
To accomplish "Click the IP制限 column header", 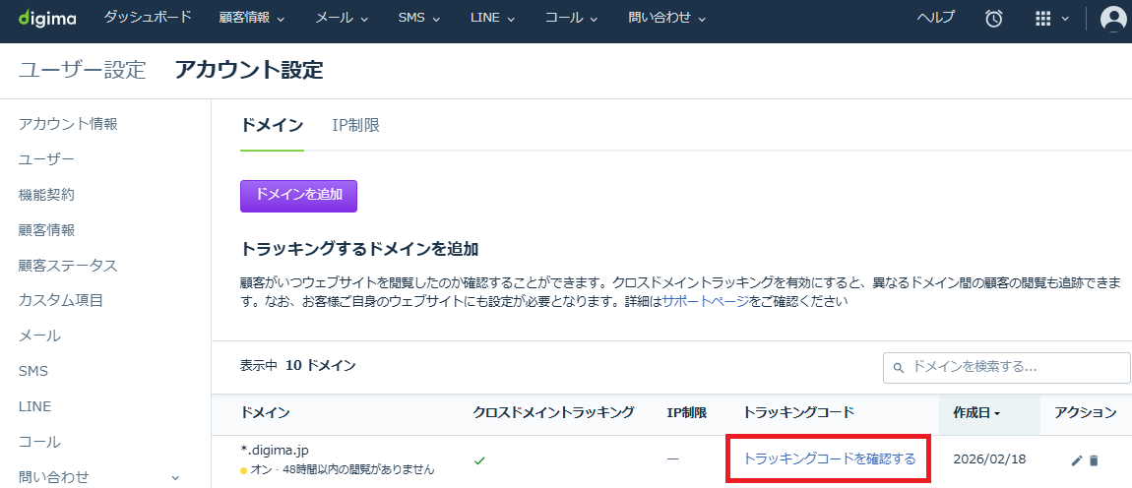I will 686,413.
